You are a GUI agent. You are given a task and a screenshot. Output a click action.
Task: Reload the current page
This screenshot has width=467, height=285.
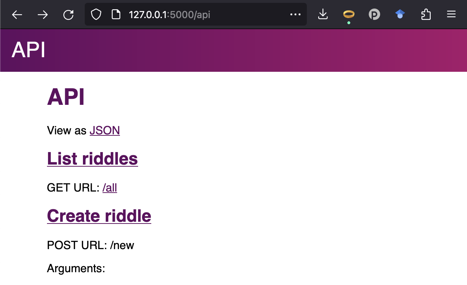(x=68, y=15)
